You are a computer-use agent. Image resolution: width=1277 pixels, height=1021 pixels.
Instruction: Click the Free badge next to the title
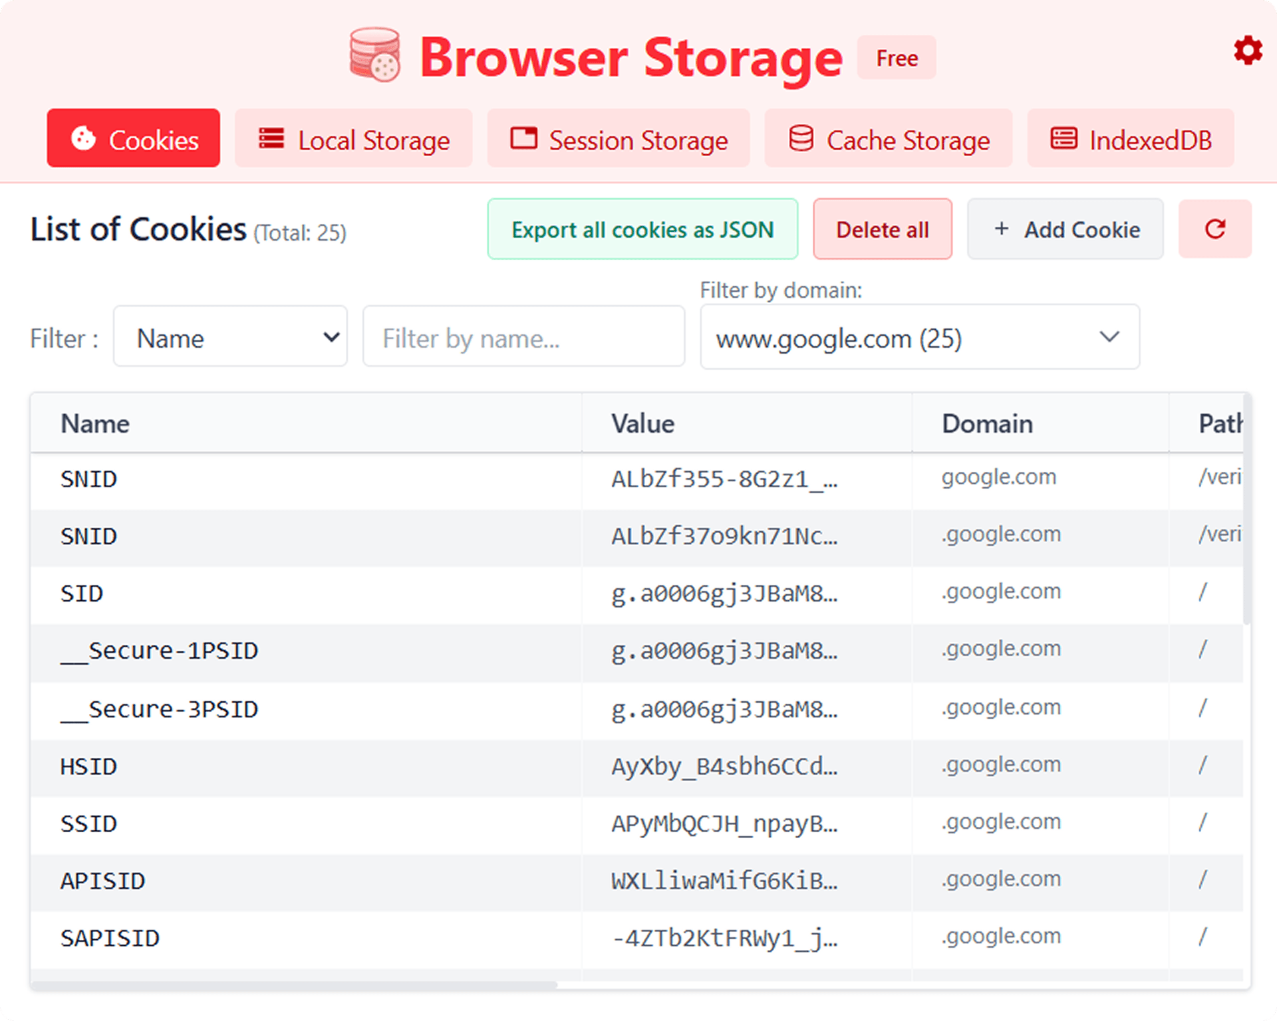tap(896, 58)
